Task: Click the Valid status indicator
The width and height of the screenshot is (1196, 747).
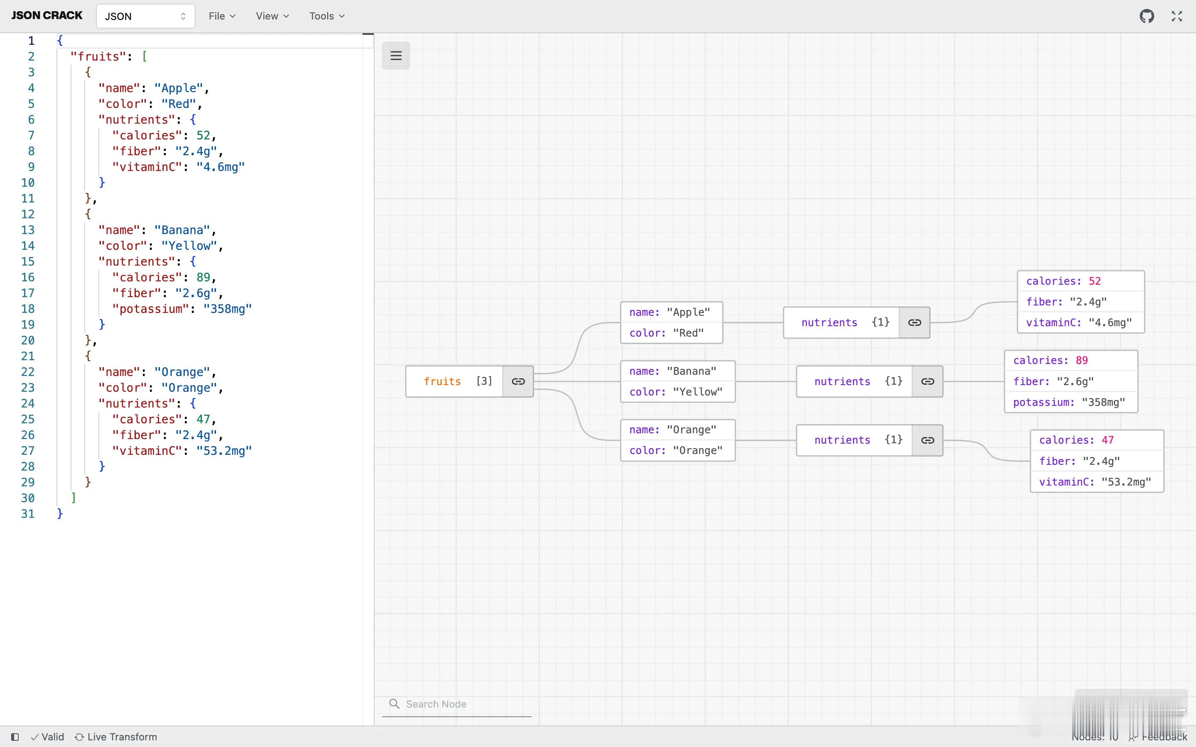Action: click(x=47, y=737)
